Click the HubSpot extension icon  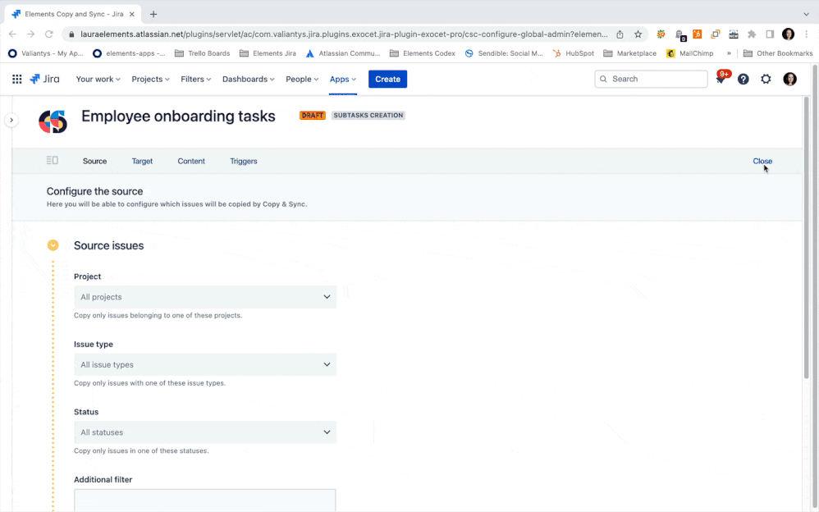(x=698, y=34)
